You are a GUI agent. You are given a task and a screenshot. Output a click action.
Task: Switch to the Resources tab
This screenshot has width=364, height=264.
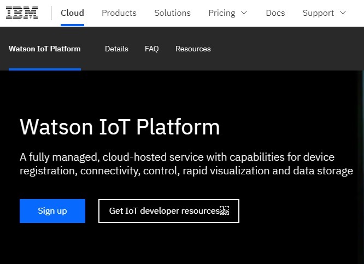[193, 49]
